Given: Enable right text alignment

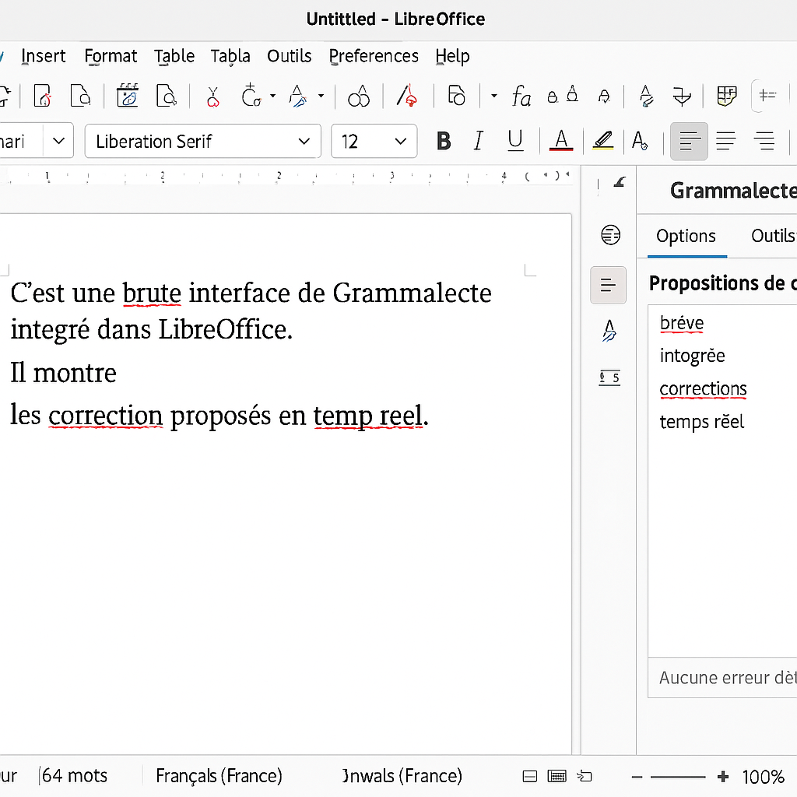Looking at the screenshot, I should [764, 141].
